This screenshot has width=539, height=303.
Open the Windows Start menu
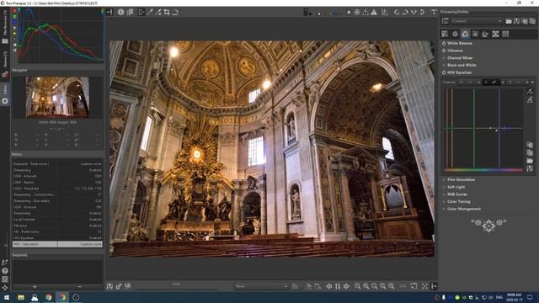(6, 297)
